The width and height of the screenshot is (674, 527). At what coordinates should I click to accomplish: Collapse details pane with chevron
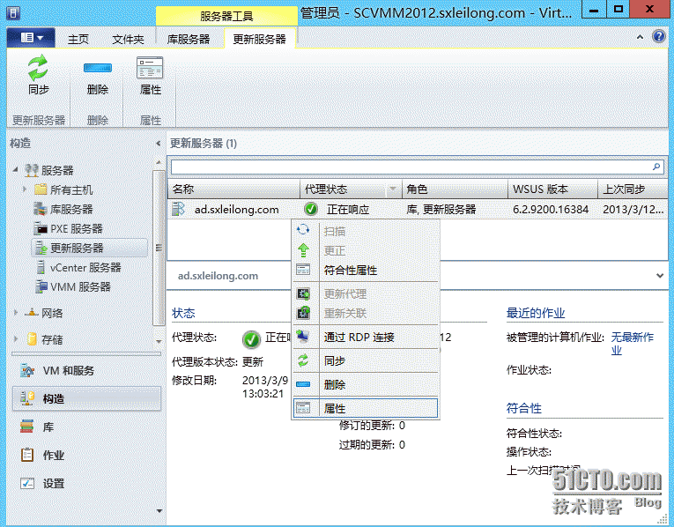(659, 276)
